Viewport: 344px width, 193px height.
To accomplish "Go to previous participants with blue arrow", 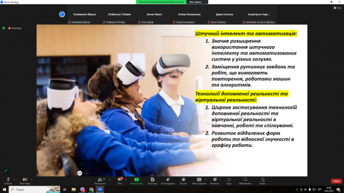I will 62,14.
